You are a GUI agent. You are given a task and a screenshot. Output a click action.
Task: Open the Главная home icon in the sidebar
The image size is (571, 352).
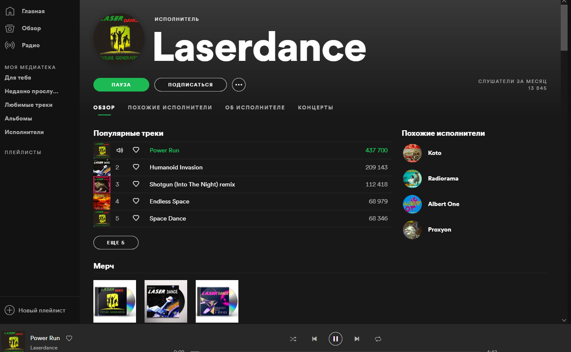point(10,11)
